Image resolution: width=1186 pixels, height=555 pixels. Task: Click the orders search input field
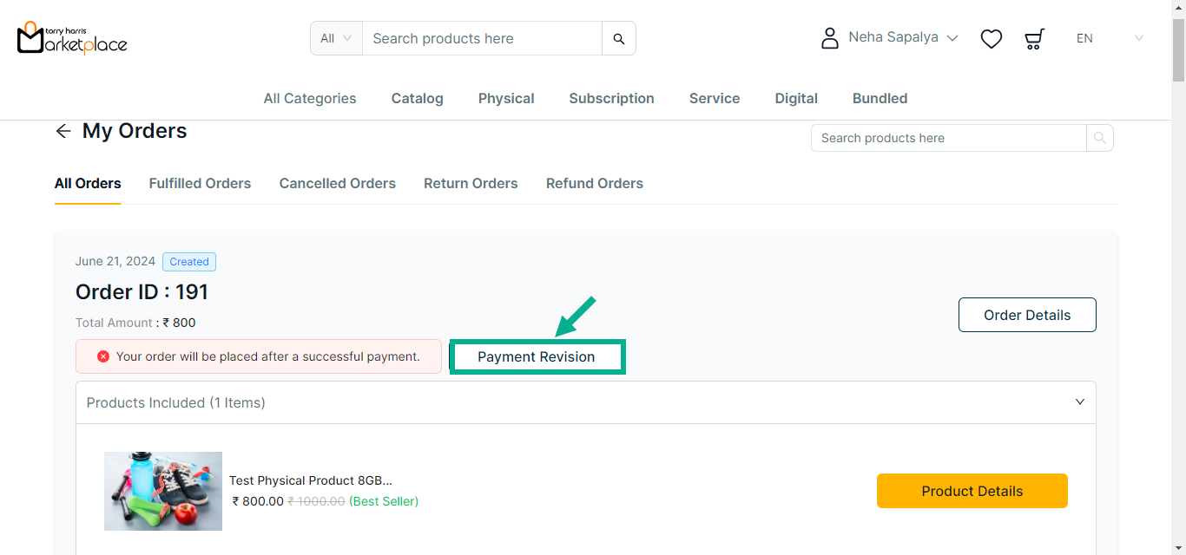click(x=948, y=138)
